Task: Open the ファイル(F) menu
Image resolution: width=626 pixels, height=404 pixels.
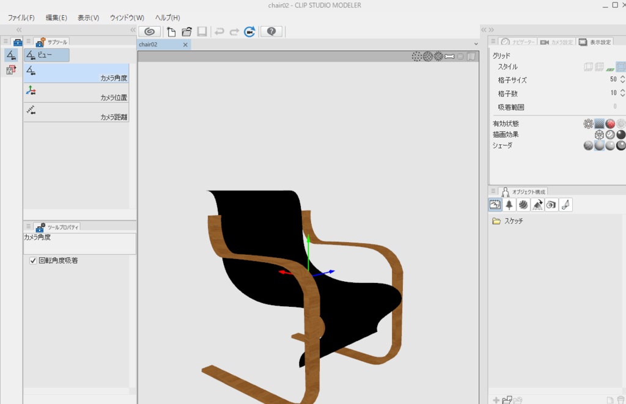Action: [21, 18]
